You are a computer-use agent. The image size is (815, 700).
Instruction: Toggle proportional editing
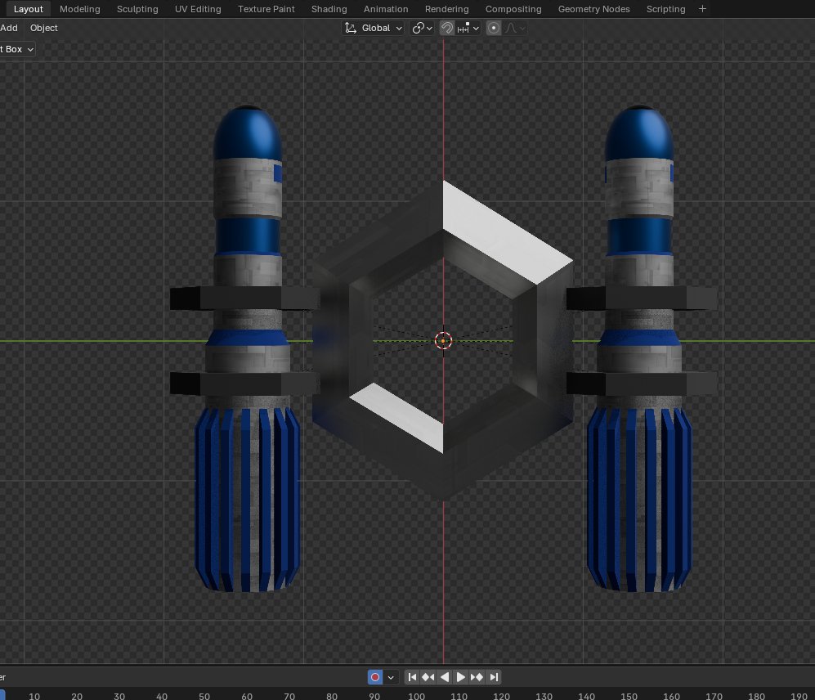[493, 28]
